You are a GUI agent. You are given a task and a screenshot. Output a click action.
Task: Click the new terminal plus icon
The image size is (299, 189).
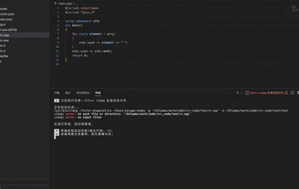point(237,93)
